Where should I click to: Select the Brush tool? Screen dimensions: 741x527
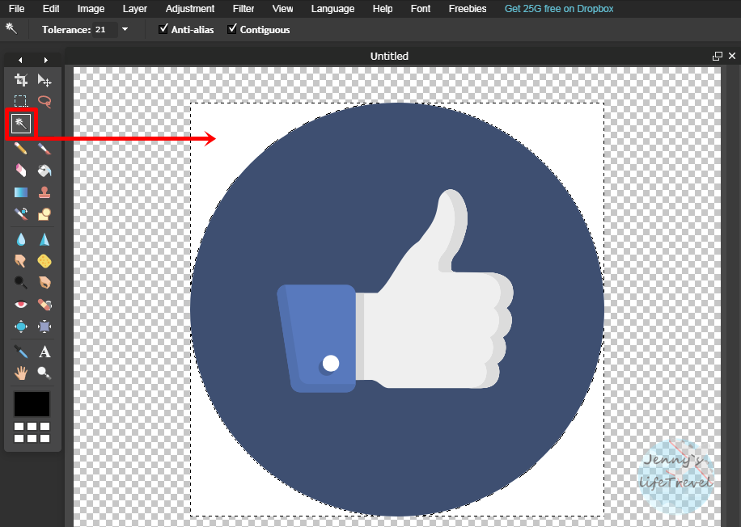pos(44,149)
